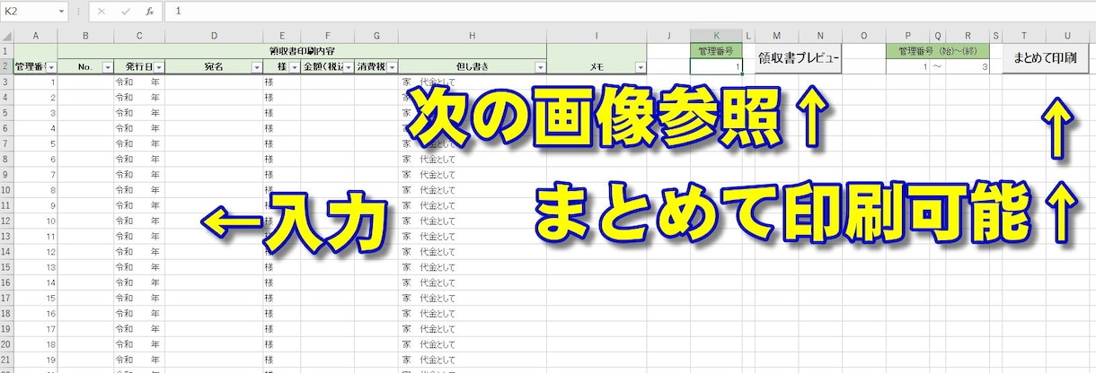Open the 様 column filter dropdown

pyautogui.click(x=294, y=67)
